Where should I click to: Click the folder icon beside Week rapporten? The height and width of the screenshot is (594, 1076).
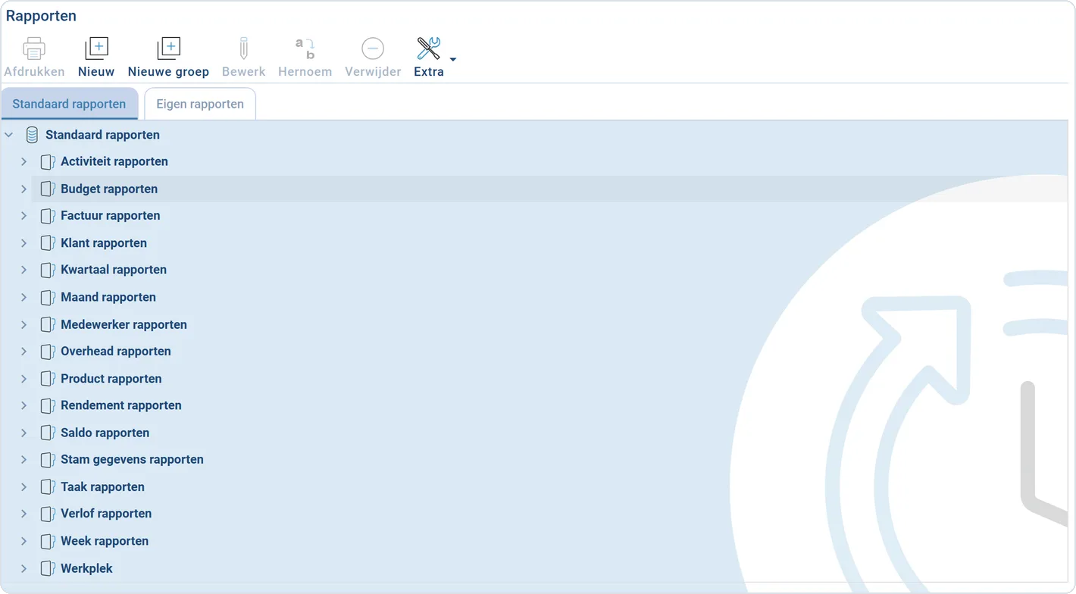[x=48, y=541]
